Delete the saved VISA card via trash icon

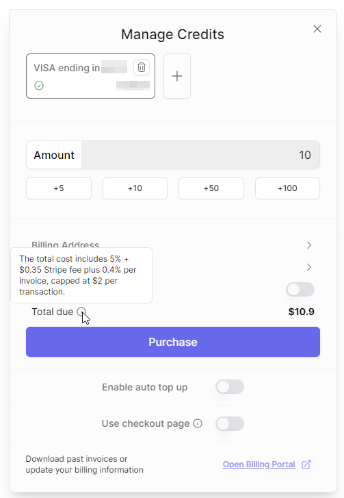[x=142, y=67]
